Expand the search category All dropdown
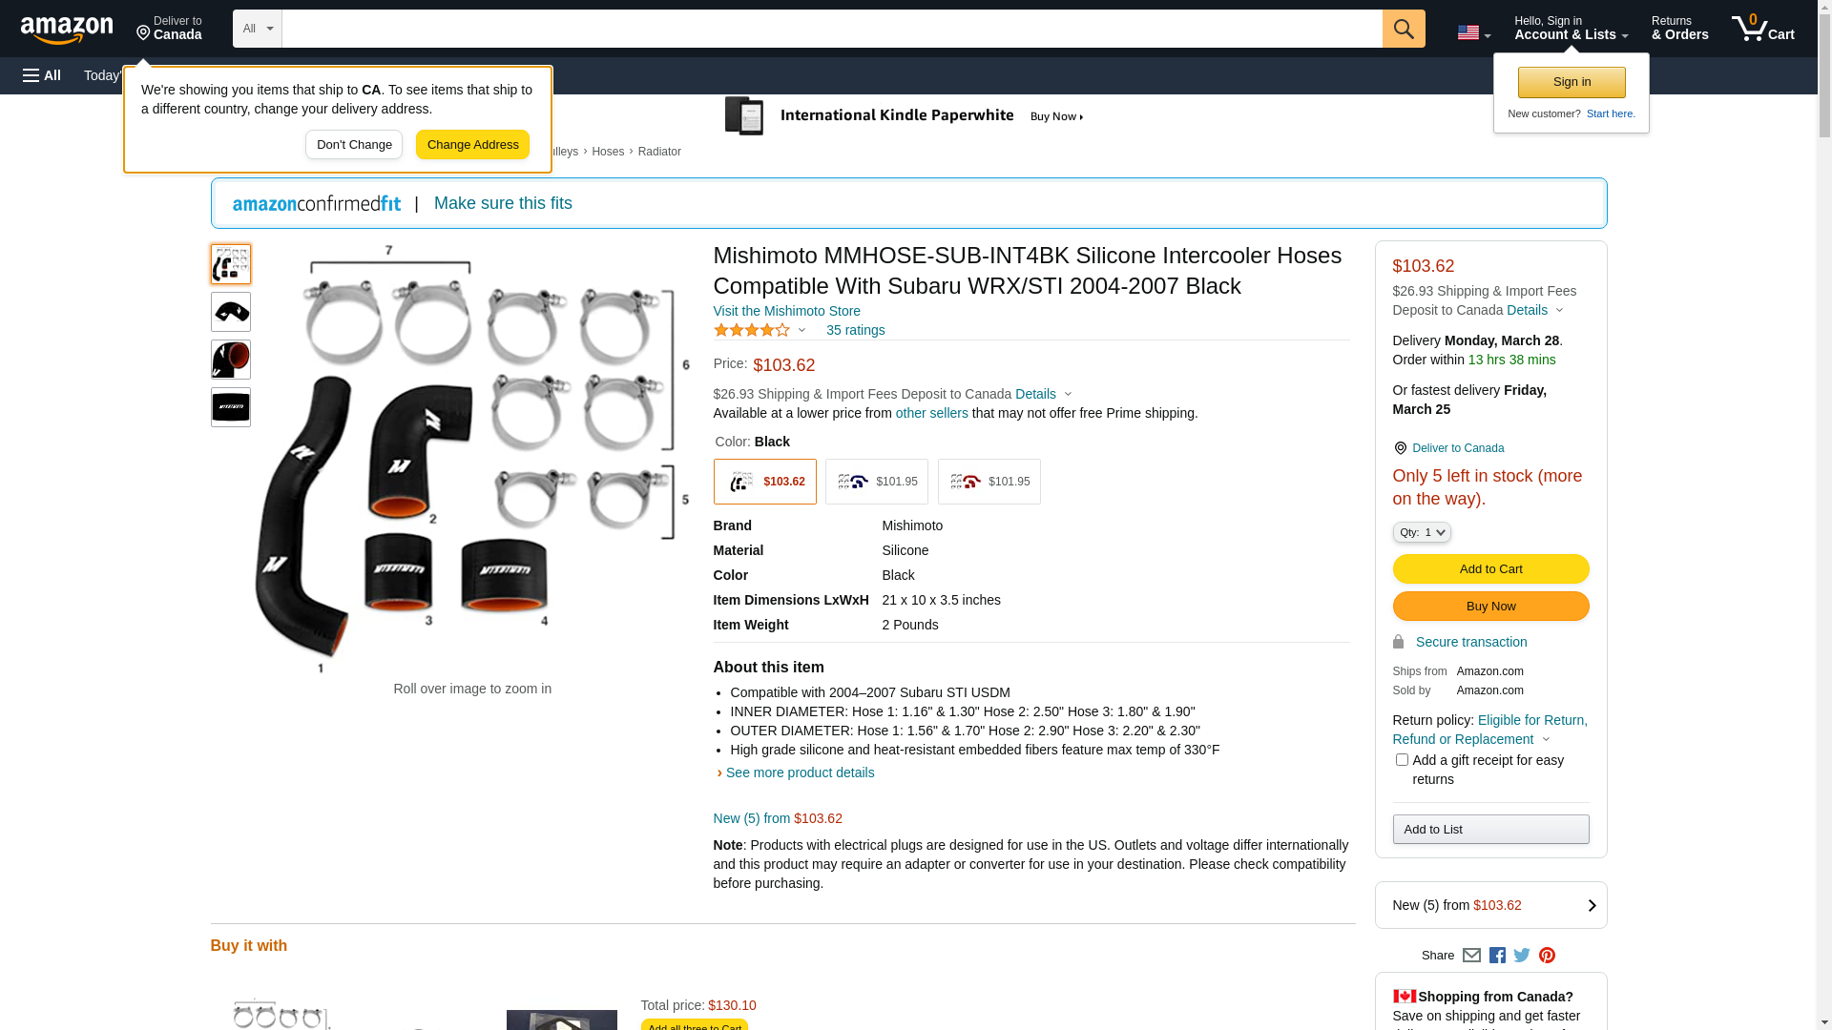This screenshot has height=1030, width=1832. pos(257,29)
